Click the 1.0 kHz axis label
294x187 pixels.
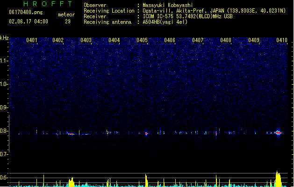click(x=4, y=84)
